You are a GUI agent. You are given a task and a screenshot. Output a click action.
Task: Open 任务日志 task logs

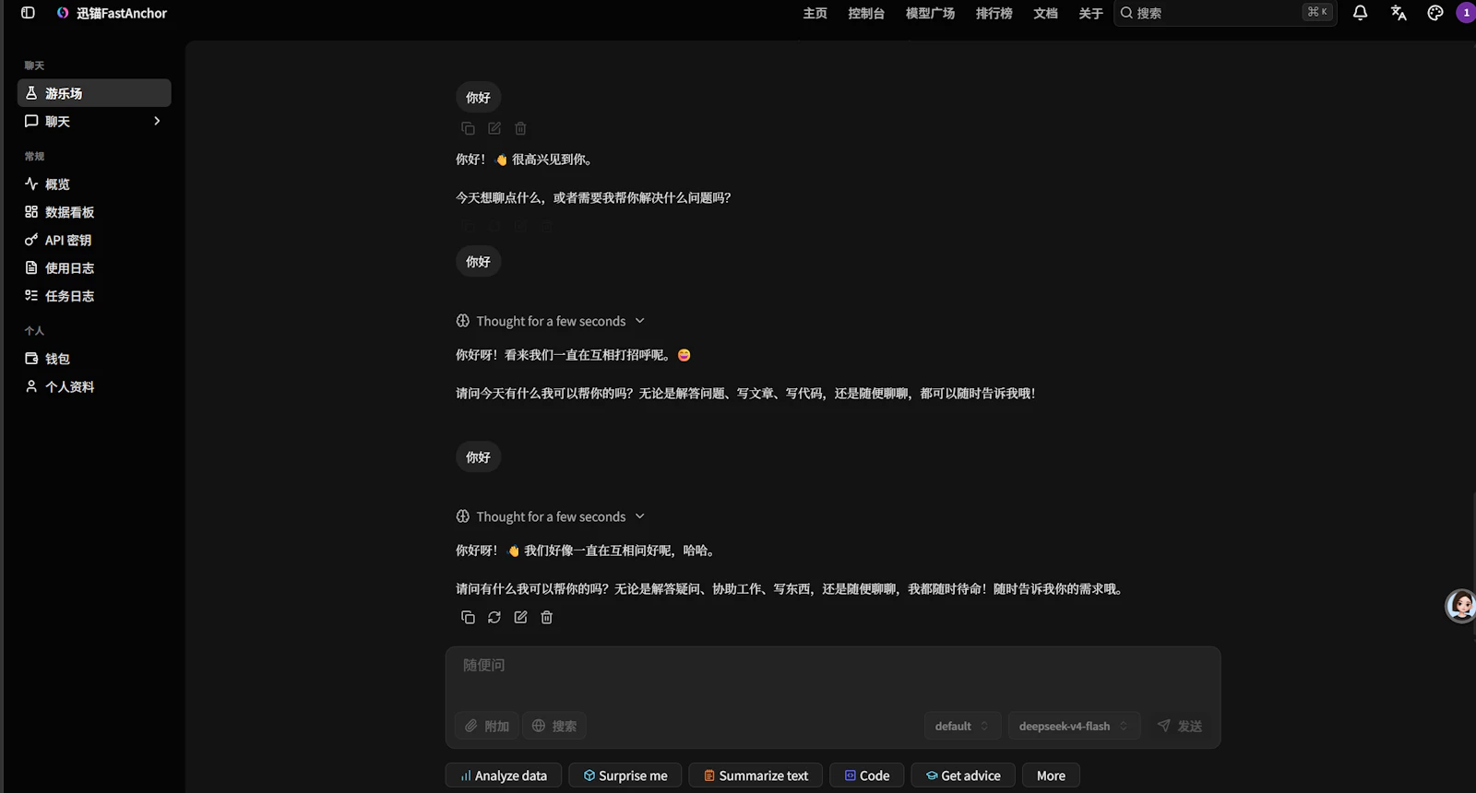[x=94, y=296]
